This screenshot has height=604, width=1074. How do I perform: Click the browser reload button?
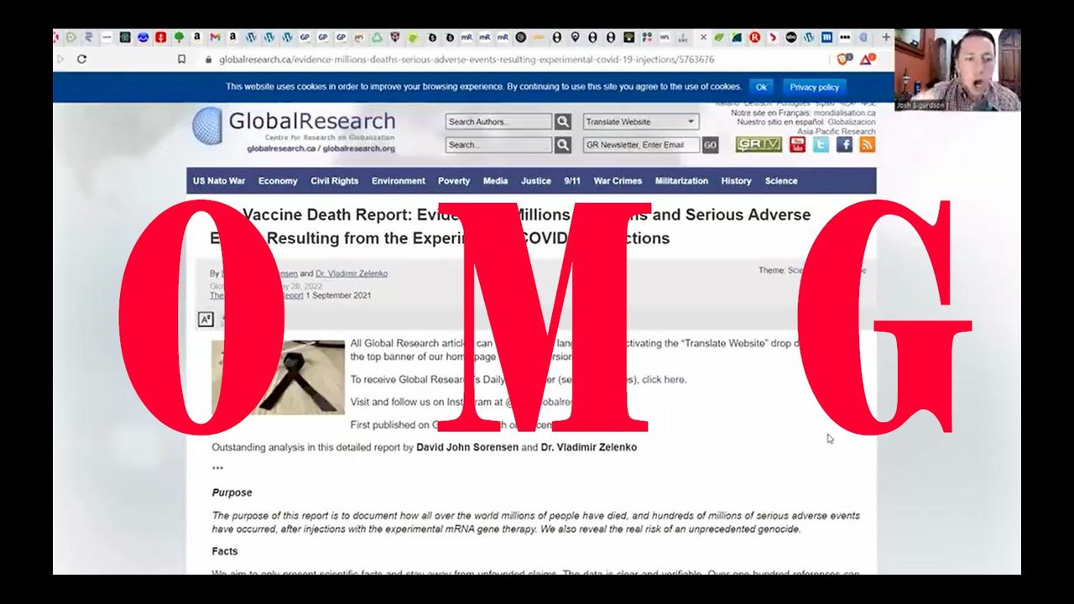coord(81,60)
